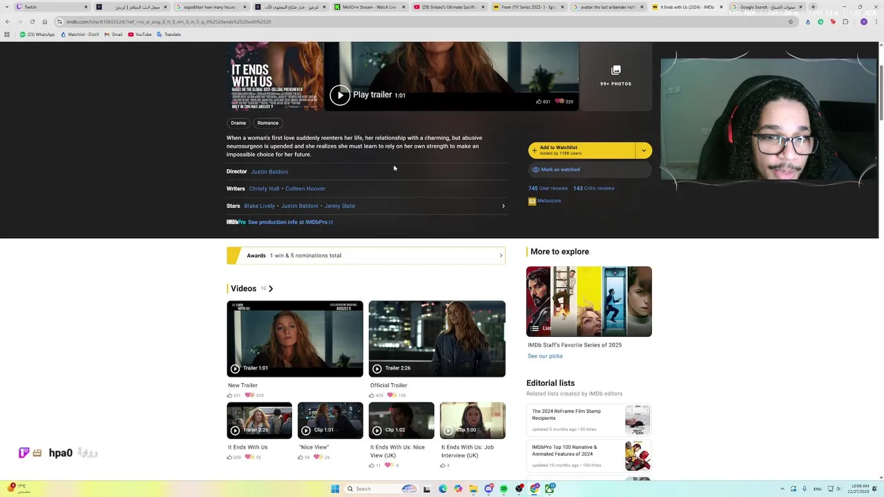Open Microsoft Edge from the taskbar
Image resolution: width=884 pixels, height=497 pixels.
click(x=443, y=489)
